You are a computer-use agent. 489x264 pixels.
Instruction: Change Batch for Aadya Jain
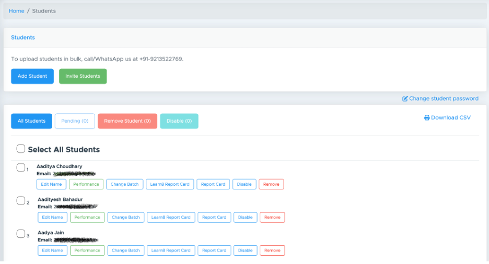pos(126,250)
